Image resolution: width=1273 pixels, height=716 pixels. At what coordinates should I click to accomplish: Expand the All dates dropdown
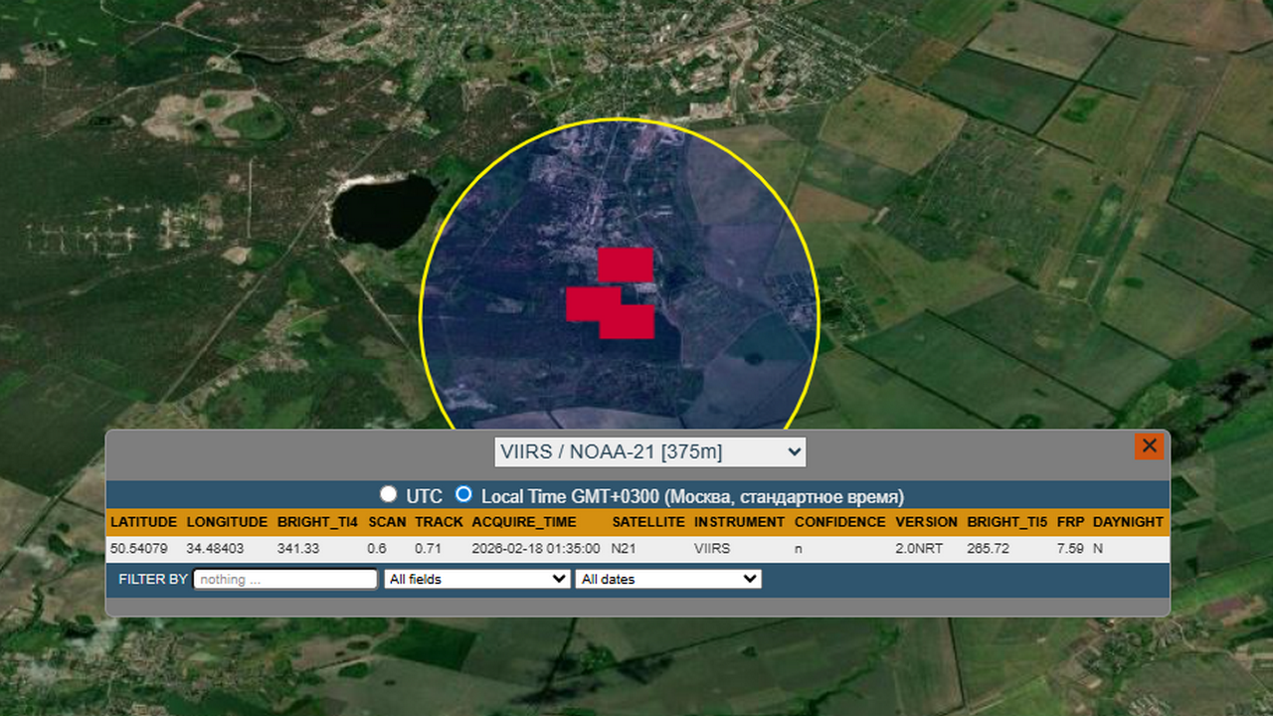tap(667, 579)
